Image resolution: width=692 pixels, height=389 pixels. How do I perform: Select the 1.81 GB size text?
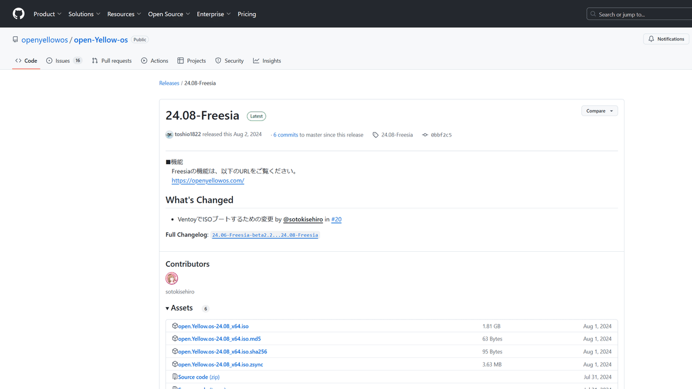pos(491,326)
